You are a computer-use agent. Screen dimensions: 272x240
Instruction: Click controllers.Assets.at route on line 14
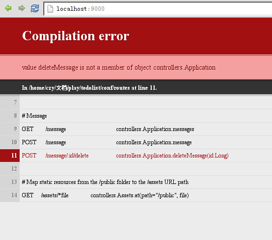(139, 195)
